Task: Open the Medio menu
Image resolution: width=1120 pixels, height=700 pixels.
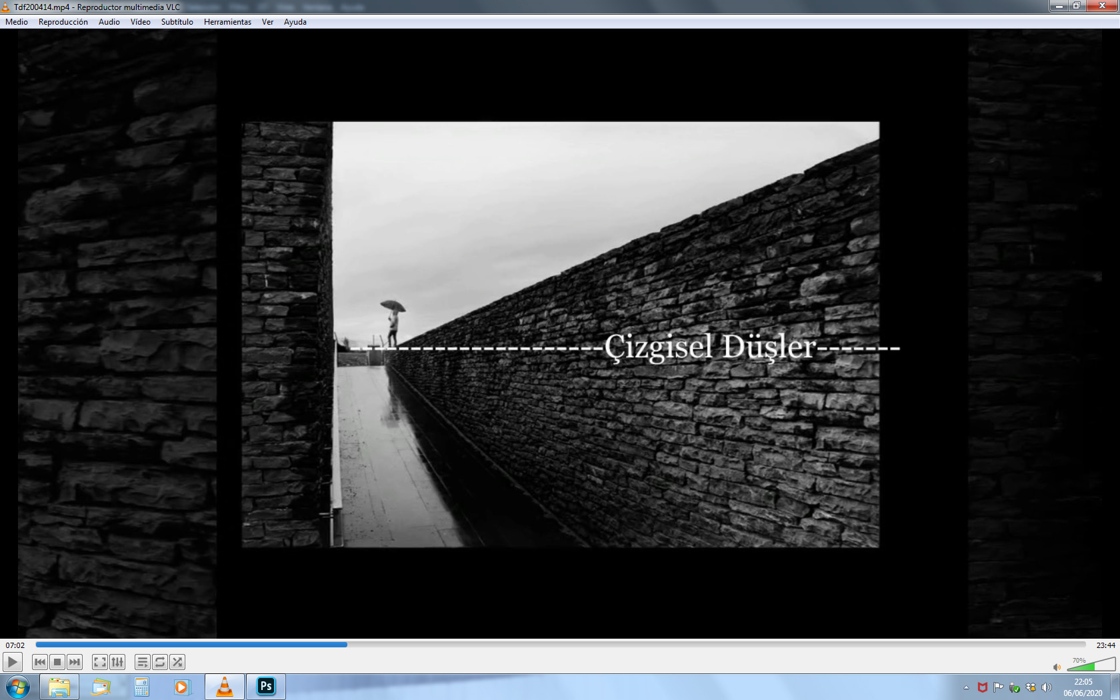Action: (17, 22)
